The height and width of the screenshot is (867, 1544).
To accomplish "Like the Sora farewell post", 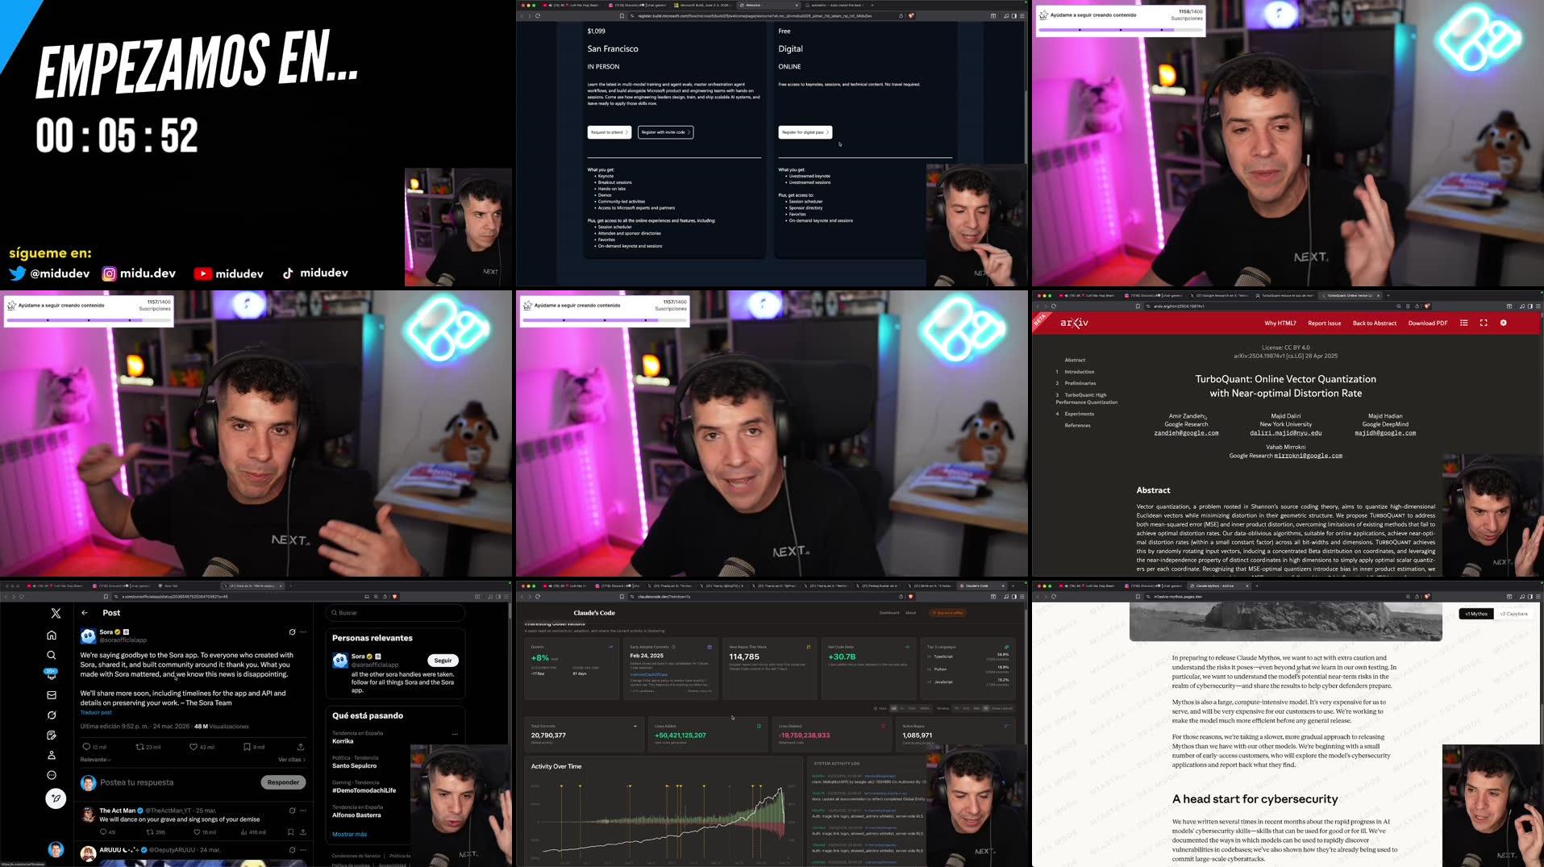I will click(194, 747).
